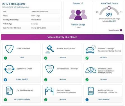Click the No CPO Info Available text
Image resolution: width=125 pixels, height=106 pixels.
[22, 99]
